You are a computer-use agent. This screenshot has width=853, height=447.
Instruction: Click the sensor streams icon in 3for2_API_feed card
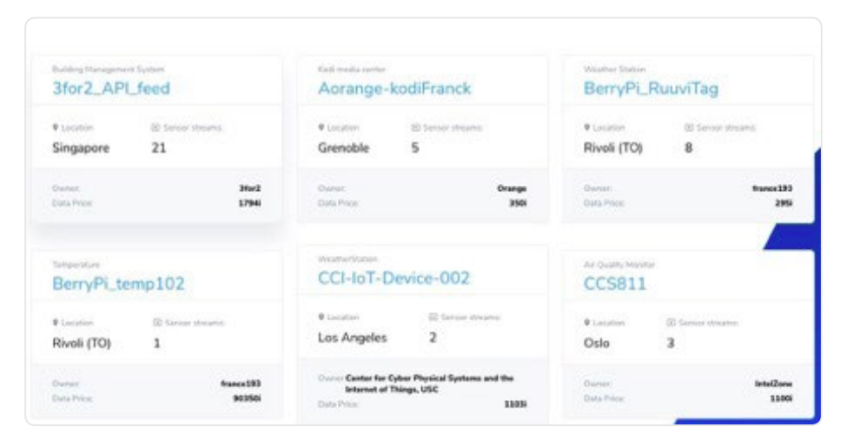[x=156, y=128]
